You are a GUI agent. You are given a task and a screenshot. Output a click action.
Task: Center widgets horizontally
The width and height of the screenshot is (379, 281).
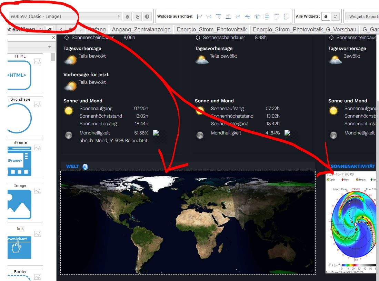click(238, 17)
